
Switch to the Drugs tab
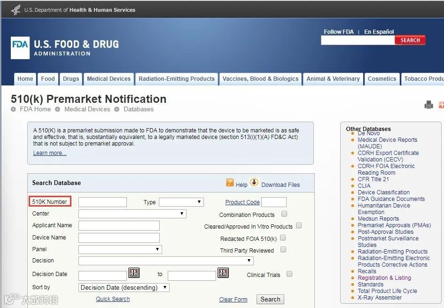point(71,79)
